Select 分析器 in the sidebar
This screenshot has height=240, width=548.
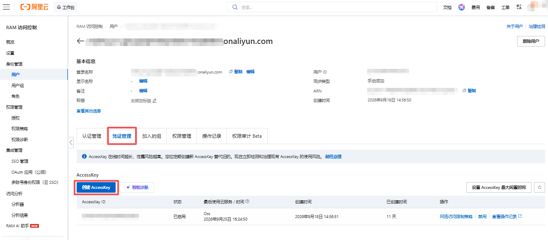[18, 204]
